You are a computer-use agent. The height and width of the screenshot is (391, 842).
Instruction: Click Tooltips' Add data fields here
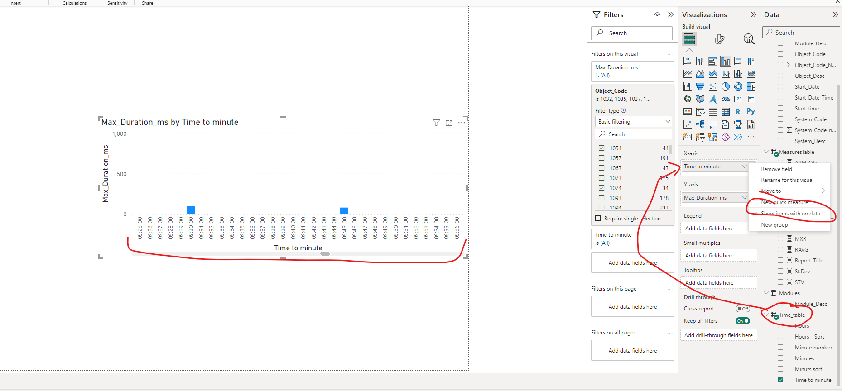(x=718, y=283)
